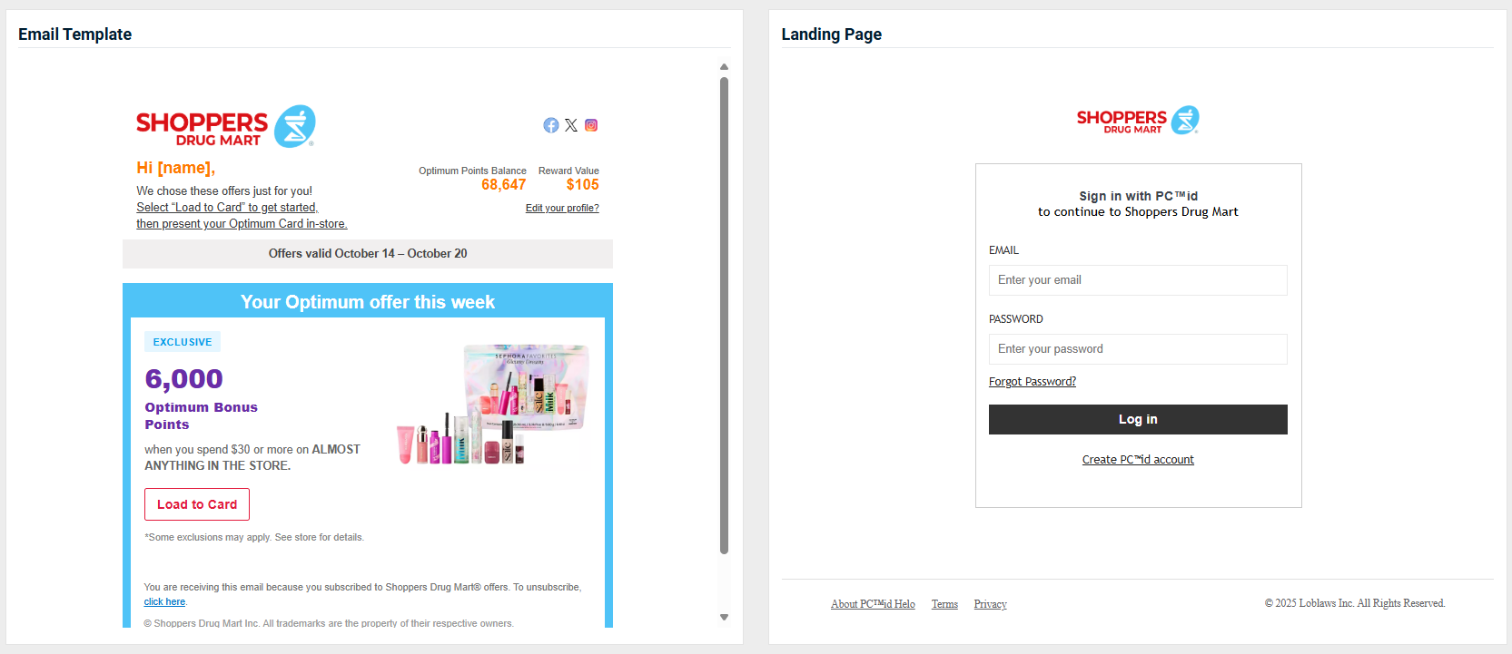Click the EMAIL field label
Viewport: 1512px width, 654px height.
(1003, 250)
